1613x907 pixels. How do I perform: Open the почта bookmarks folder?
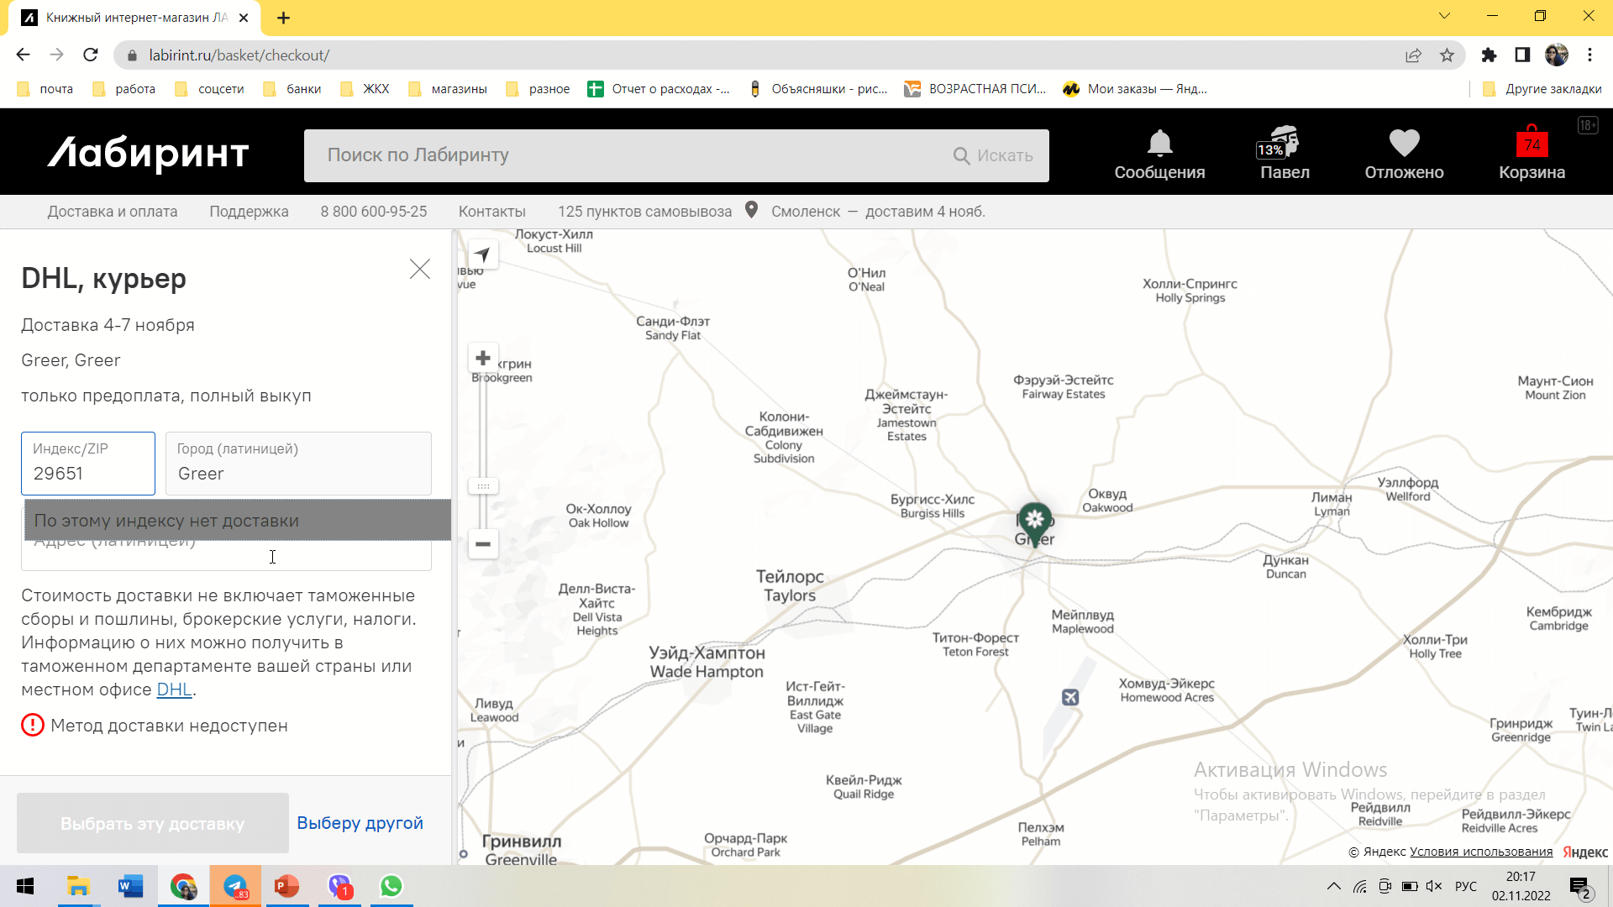click(45, 89)
